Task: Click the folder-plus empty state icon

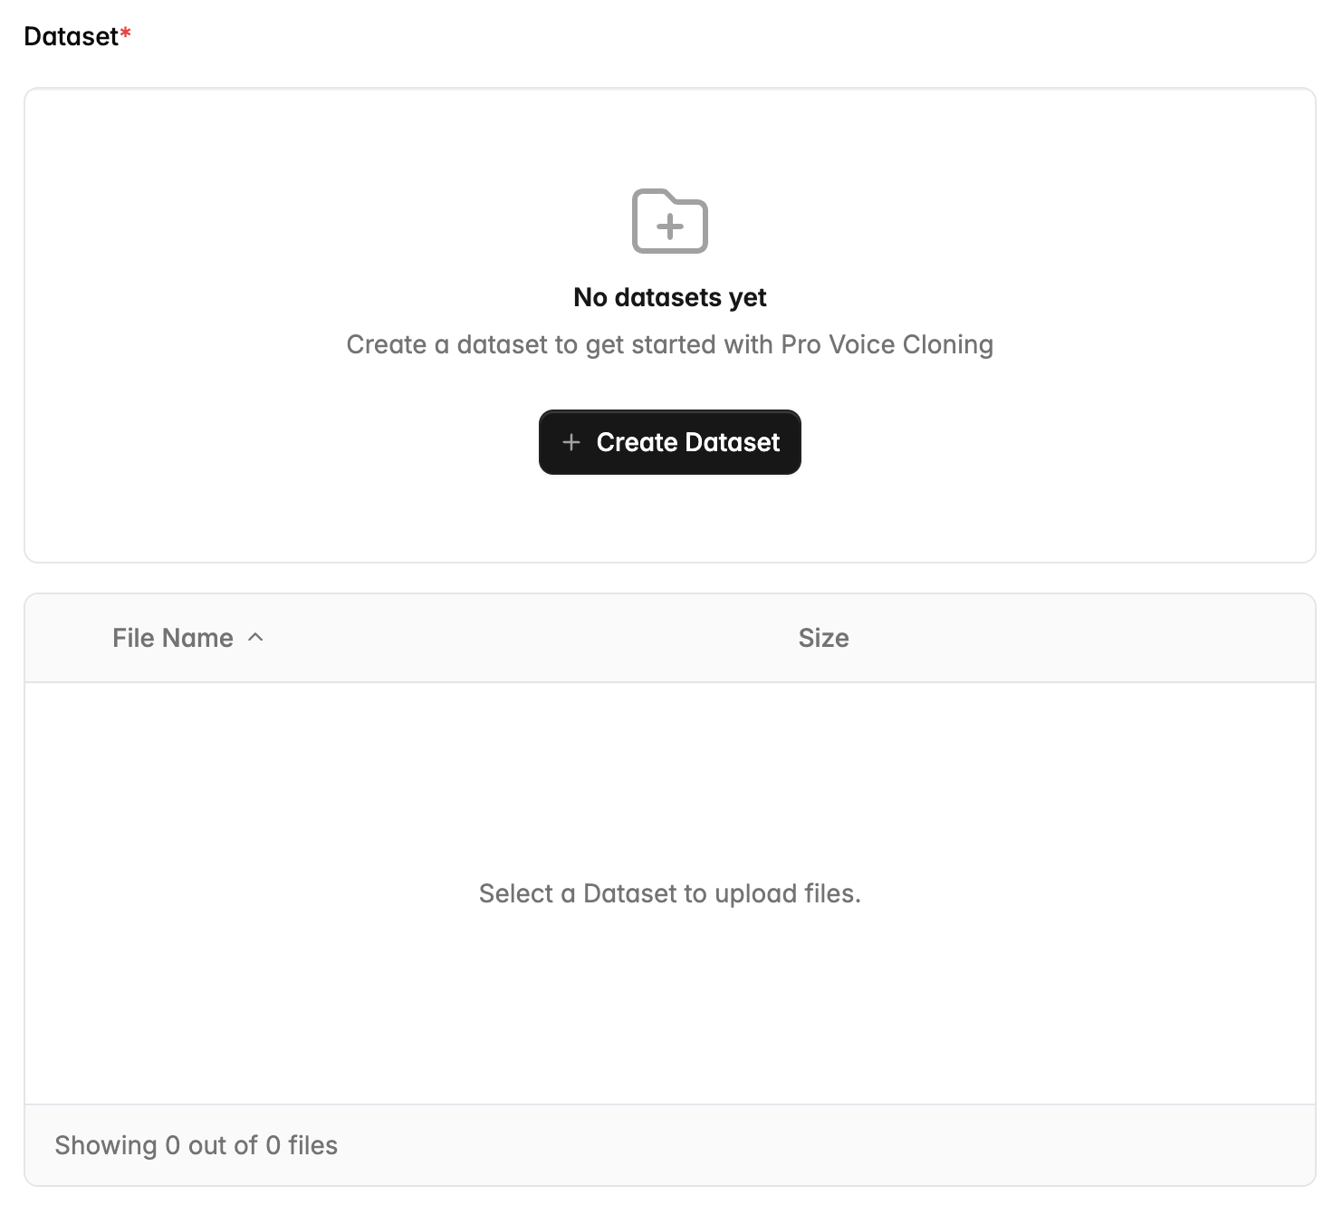Action: click(x=669, y=221)
